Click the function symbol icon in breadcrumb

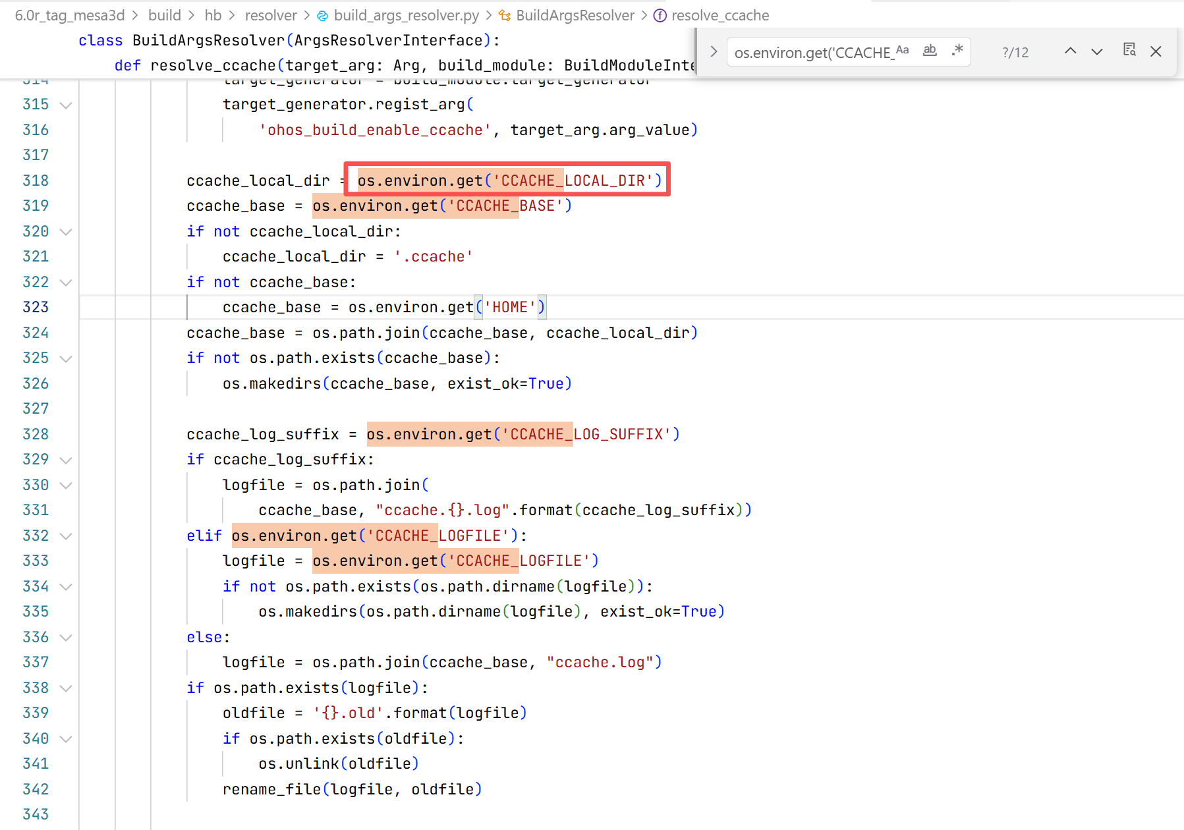tap(660, 15)
